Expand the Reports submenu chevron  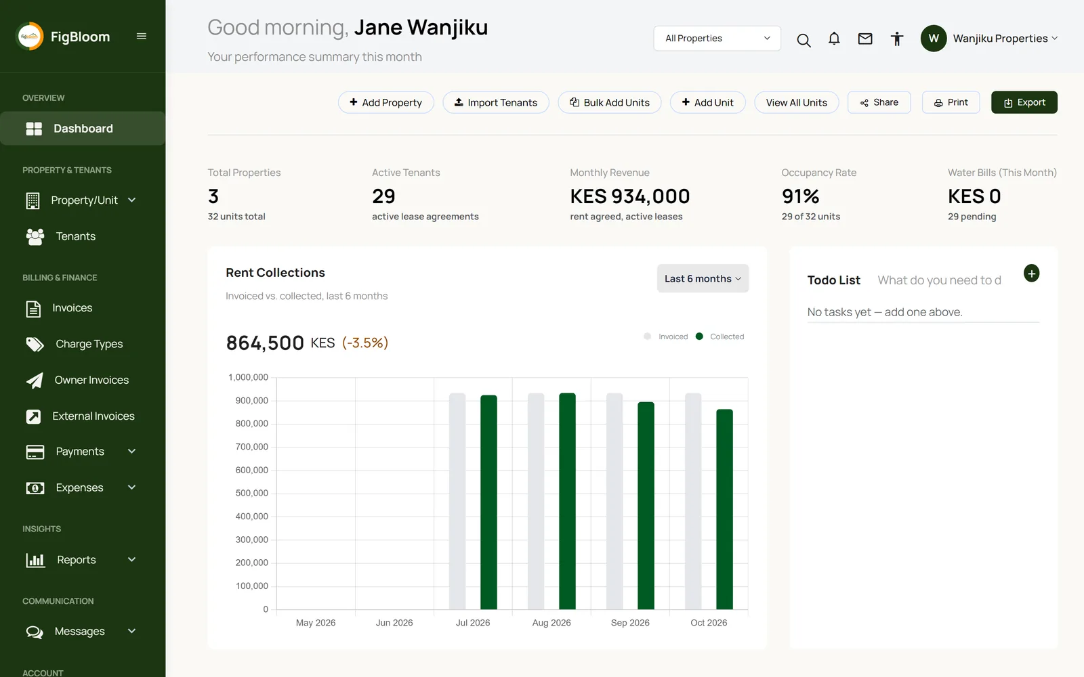(x=132, y=559)
